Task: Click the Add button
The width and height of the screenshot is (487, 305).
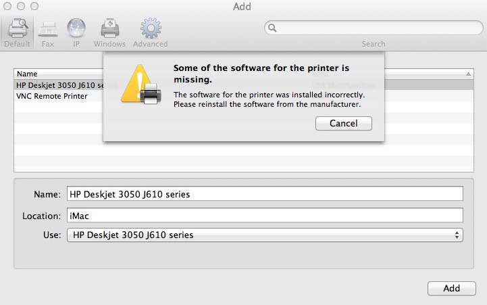Action: 452,288
